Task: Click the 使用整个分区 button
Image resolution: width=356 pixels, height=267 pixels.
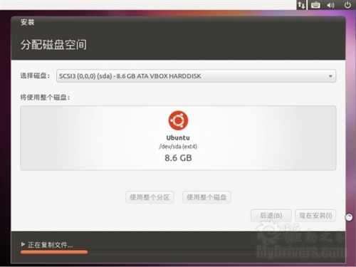Action: [x=150, y=197]
